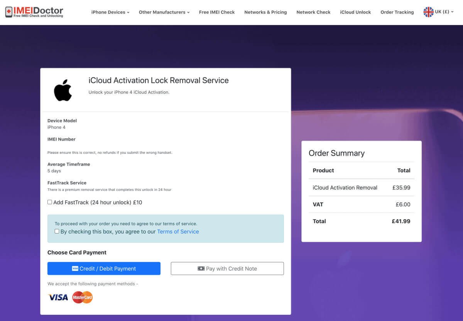Click the £35.99 product price
This screenshot has height=321, width=463.
pyautogui.click(x=401, y=188)
